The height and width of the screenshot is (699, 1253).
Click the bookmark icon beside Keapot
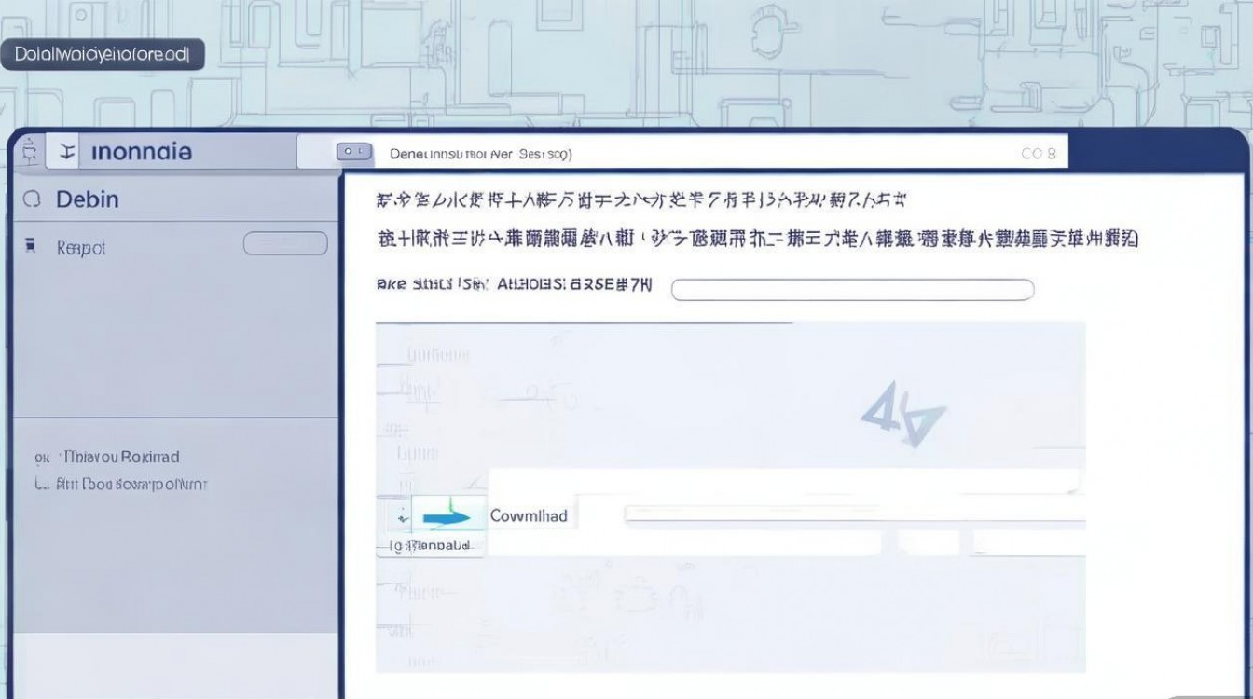(x=31, y=246)
